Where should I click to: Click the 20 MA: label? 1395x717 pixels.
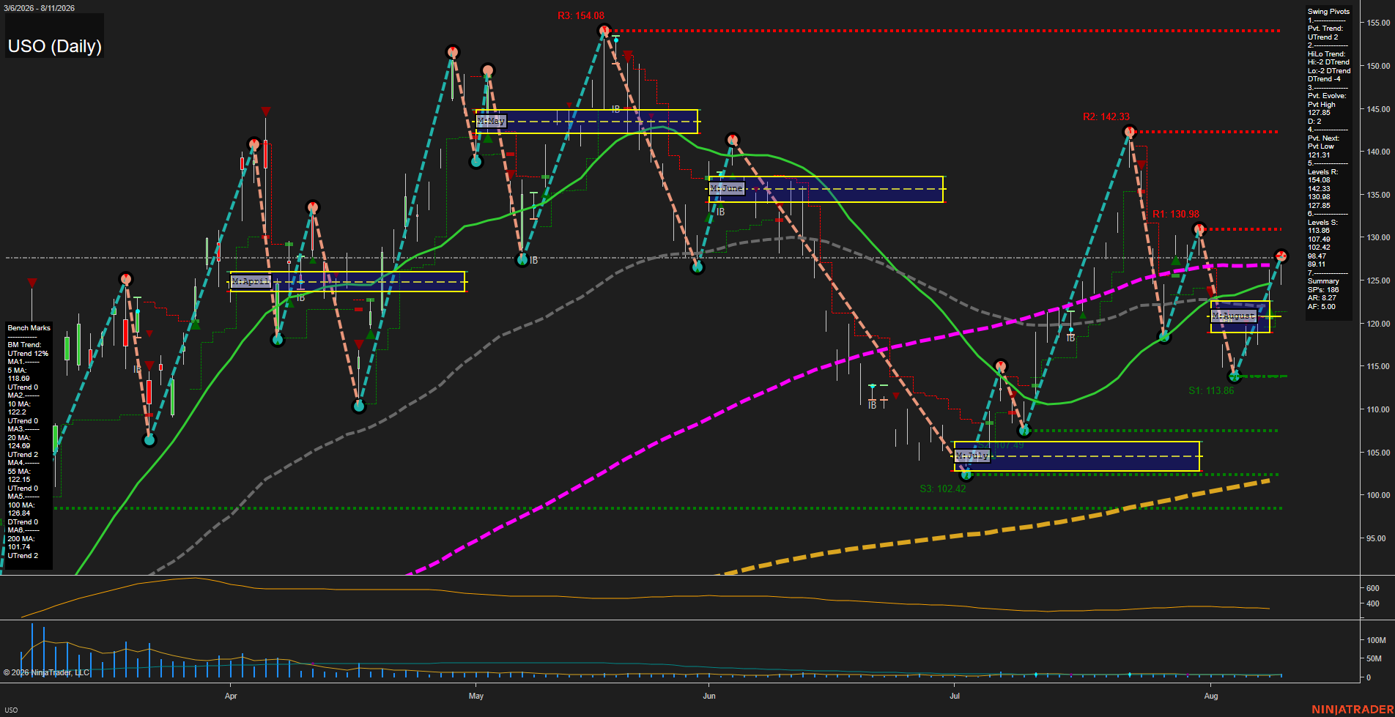(x=19, y=438)
